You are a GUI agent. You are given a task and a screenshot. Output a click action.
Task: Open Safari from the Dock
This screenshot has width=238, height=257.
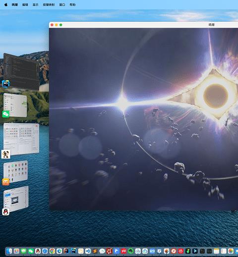click(x=45, y=251)
